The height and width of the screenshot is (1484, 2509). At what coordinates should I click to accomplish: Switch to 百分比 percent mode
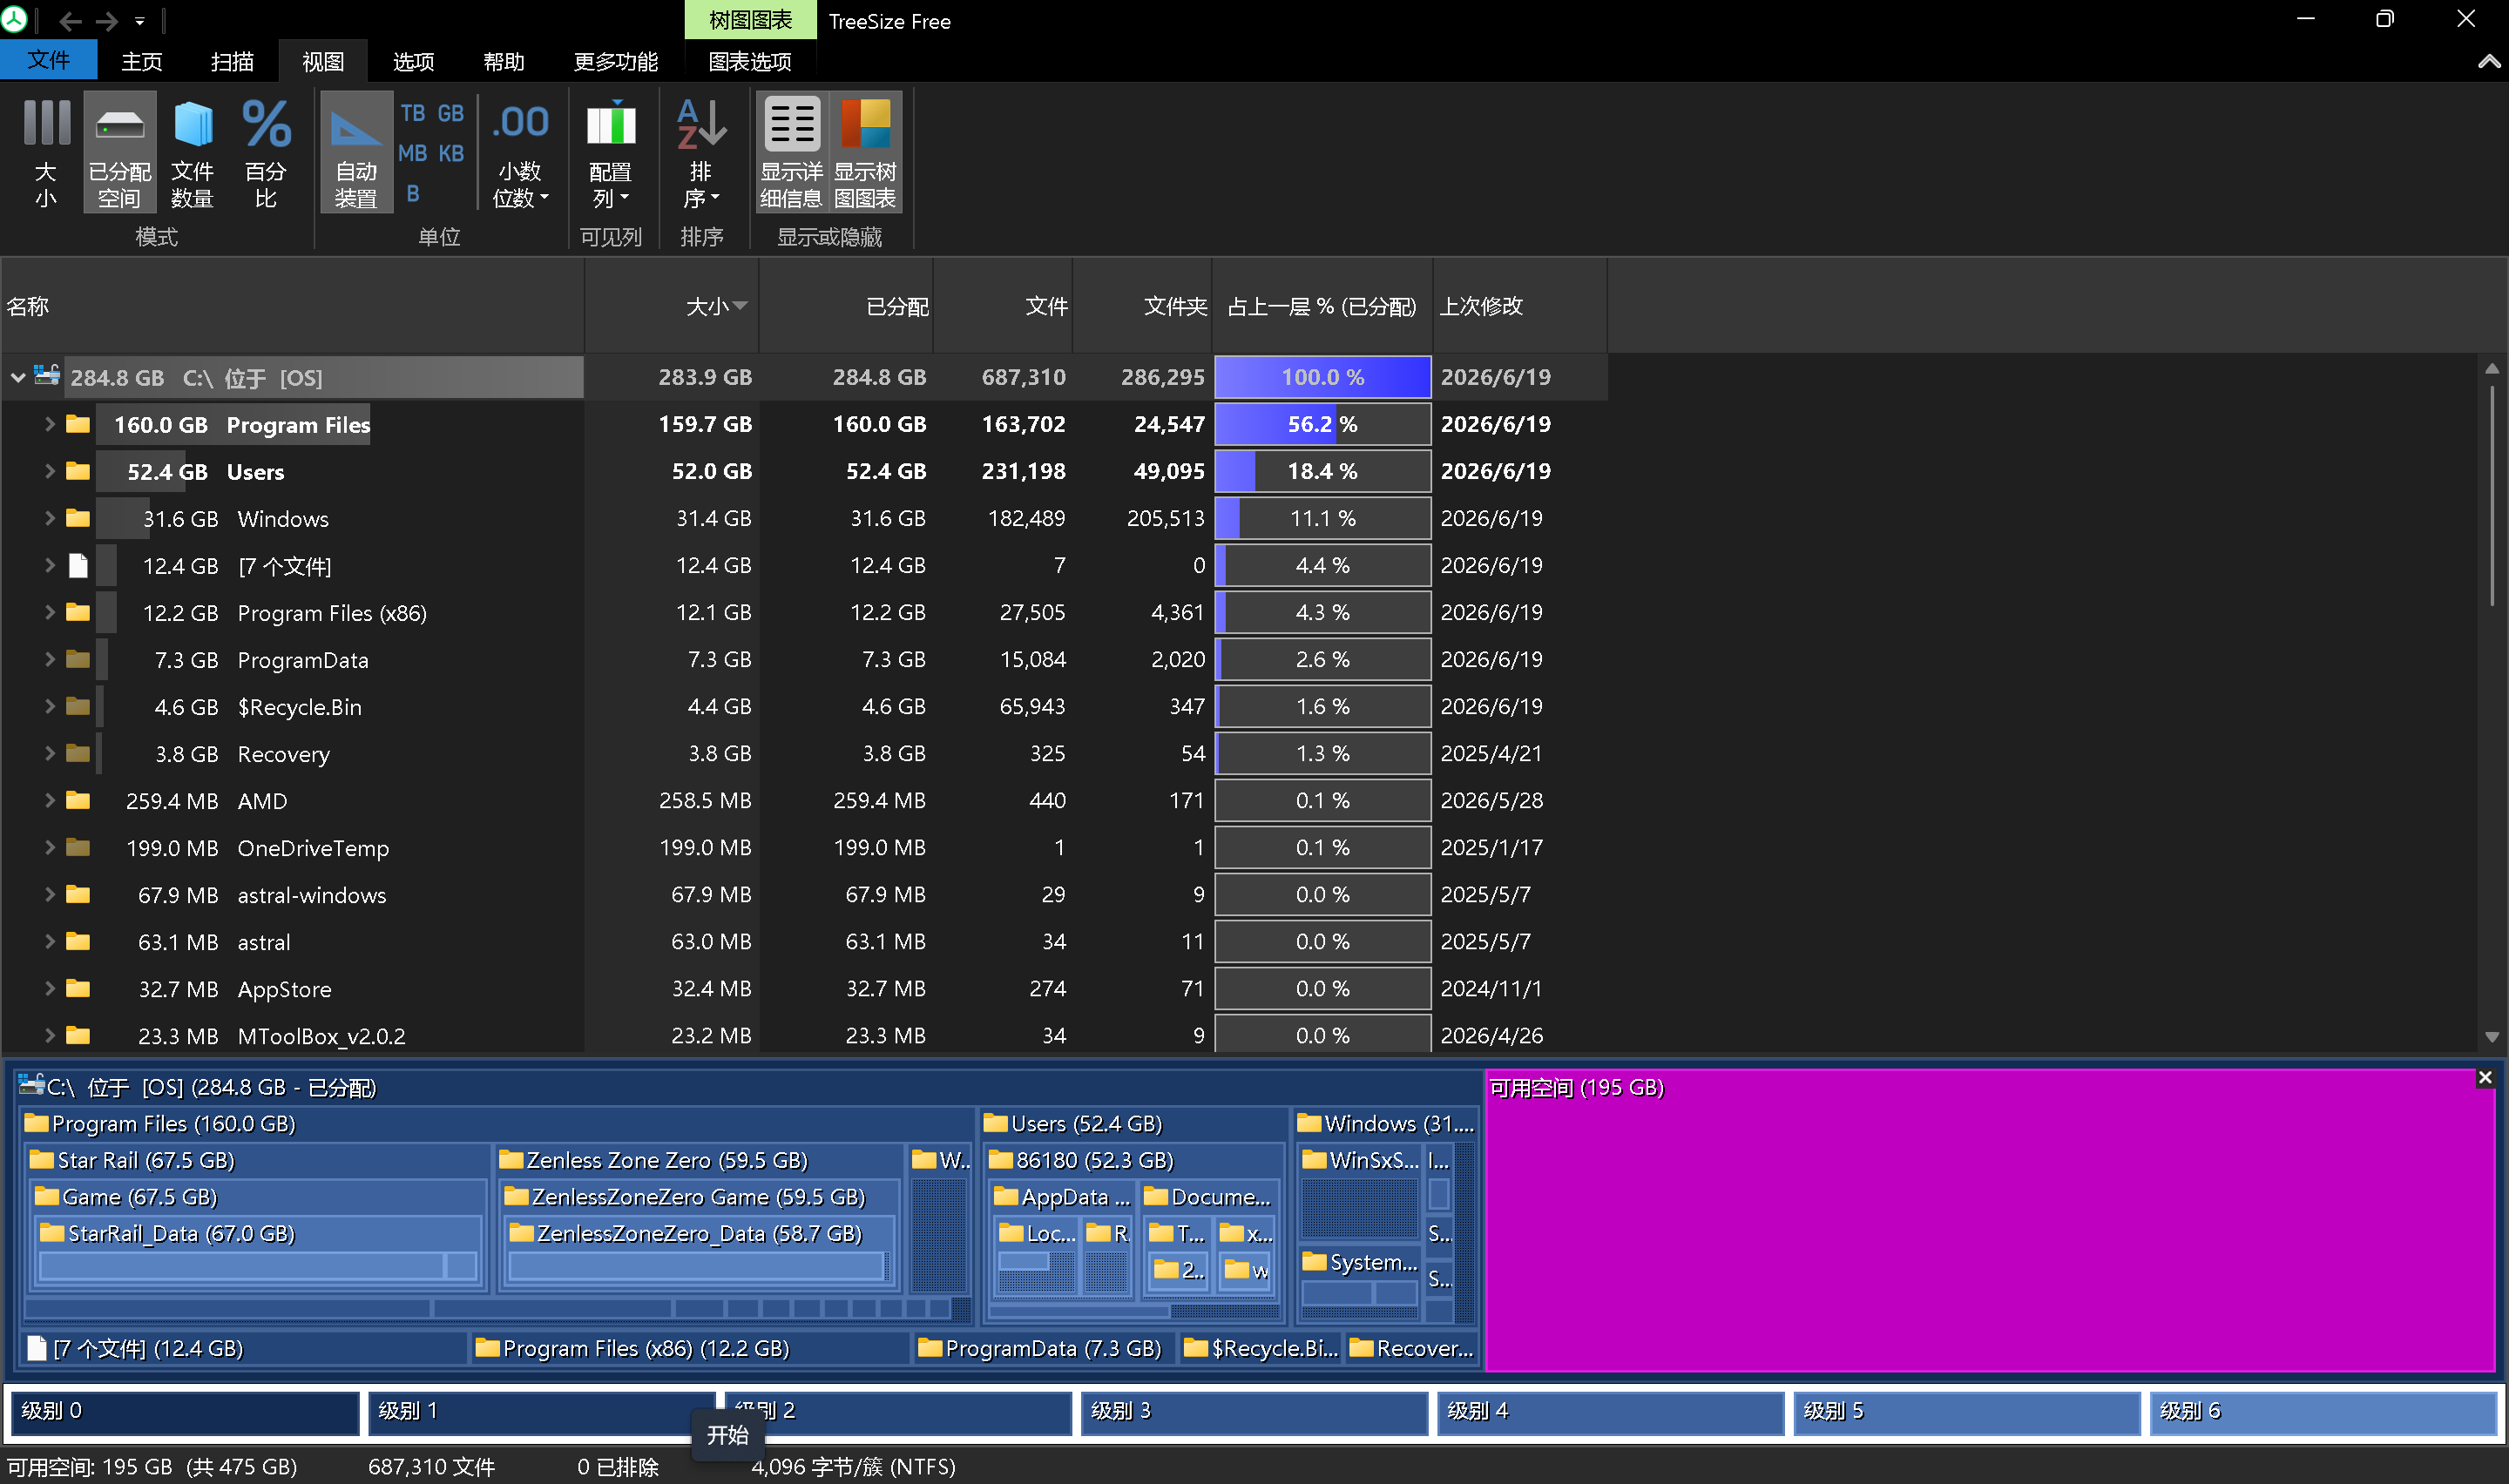tap(266, 152)
